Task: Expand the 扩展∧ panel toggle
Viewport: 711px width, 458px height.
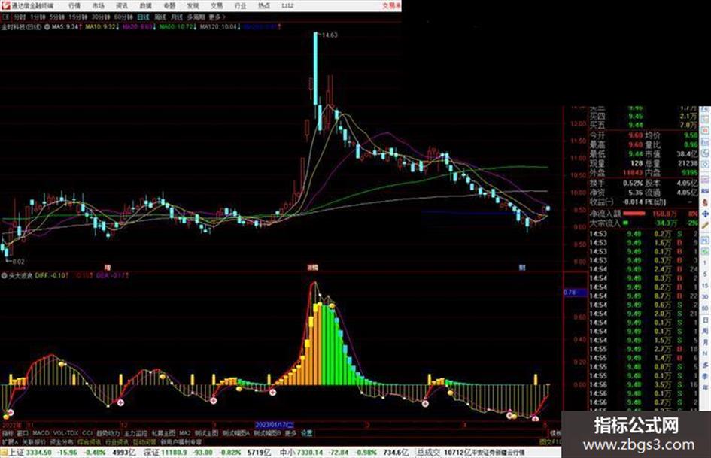Action: click(x=10, y=441)
